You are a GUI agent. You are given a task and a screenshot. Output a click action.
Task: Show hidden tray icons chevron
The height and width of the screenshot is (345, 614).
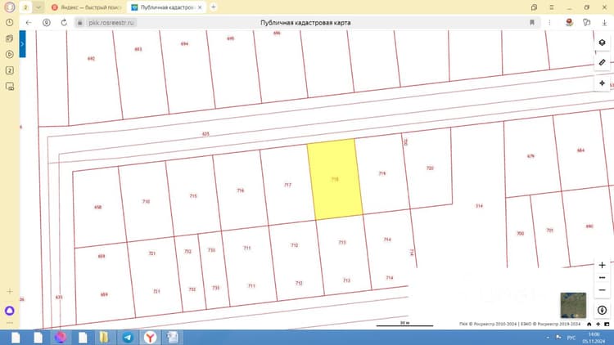(x=548, y=338)
